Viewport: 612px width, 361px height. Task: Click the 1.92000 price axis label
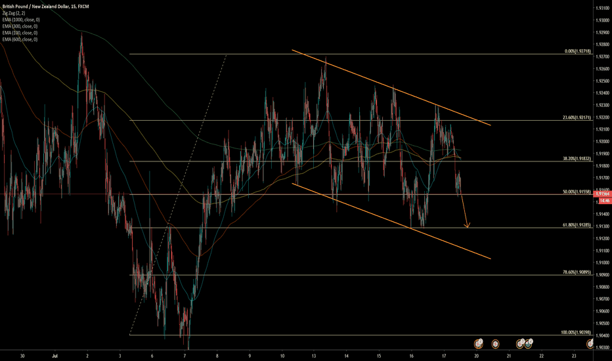pos(603,142)
